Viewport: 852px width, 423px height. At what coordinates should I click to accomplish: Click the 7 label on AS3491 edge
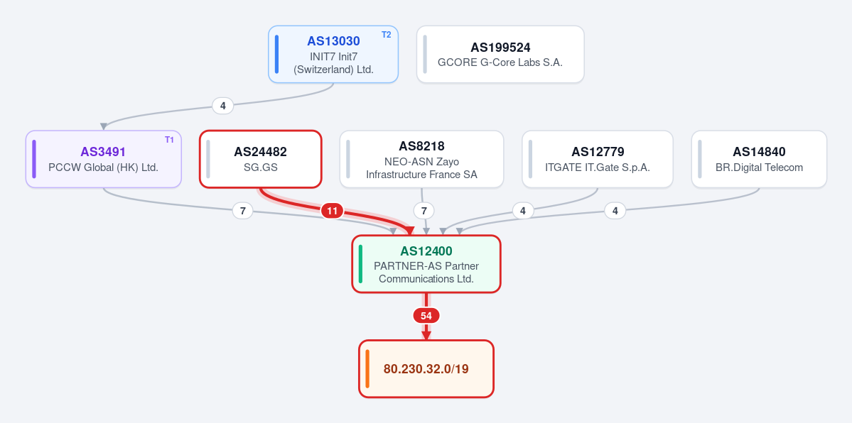tap(243, 211)
